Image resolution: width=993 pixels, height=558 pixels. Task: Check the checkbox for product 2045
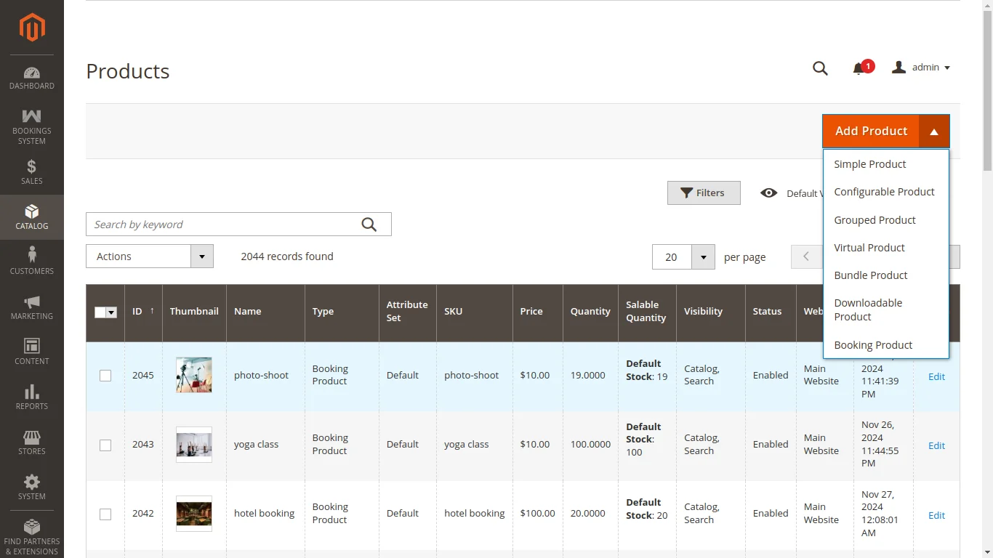pos(105,375)
